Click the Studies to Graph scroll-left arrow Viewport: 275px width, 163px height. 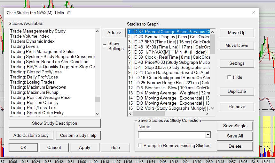pos(130,114)
